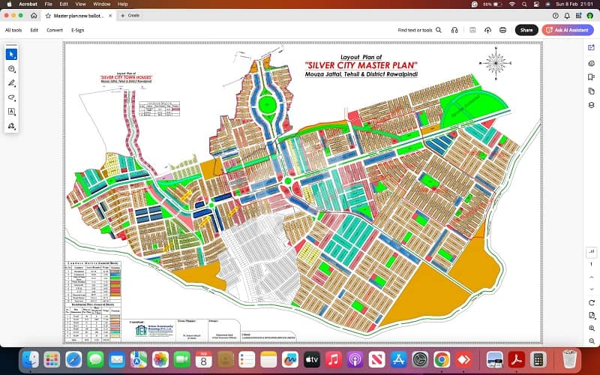
Task: Go to next page arrow
Action: click(592, 289)
